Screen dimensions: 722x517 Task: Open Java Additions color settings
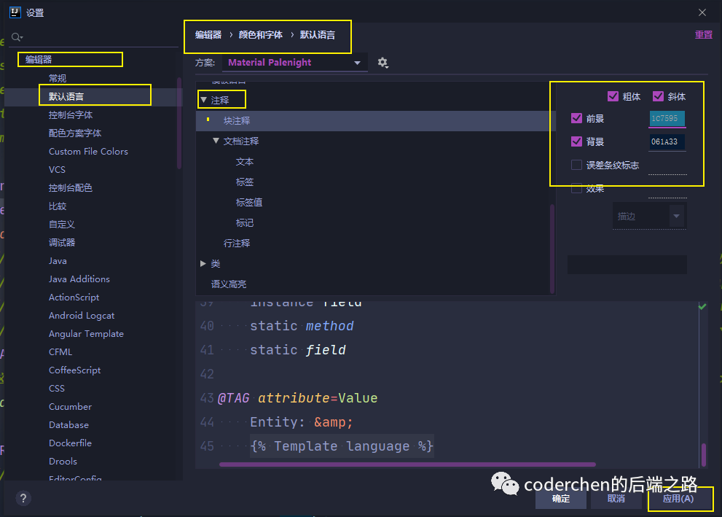click(x=79, y=279)
